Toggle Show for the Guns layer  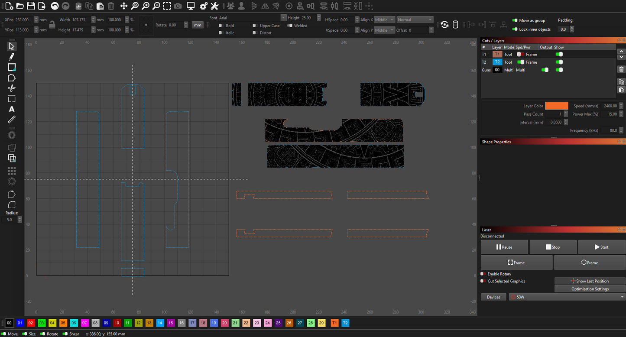pyautogui.click(x=559, y=70)
